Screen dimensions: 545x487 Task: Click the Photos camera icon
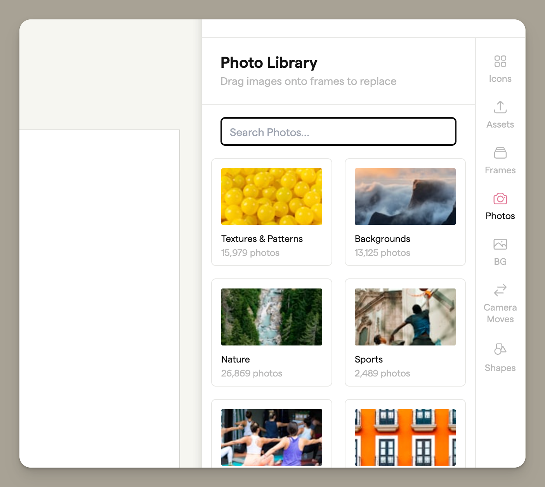click(500, 199)
